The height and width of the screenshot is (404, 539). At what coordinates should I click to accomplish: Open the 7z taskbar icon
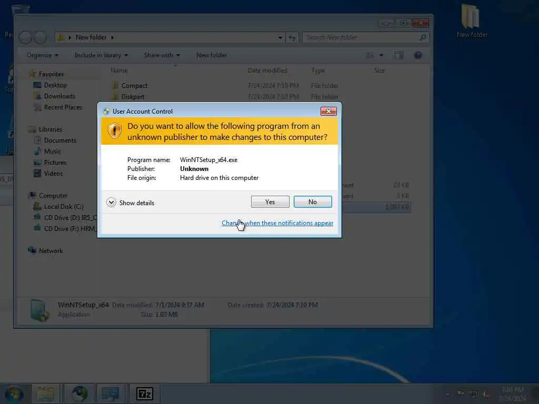[x=145, y=393]
